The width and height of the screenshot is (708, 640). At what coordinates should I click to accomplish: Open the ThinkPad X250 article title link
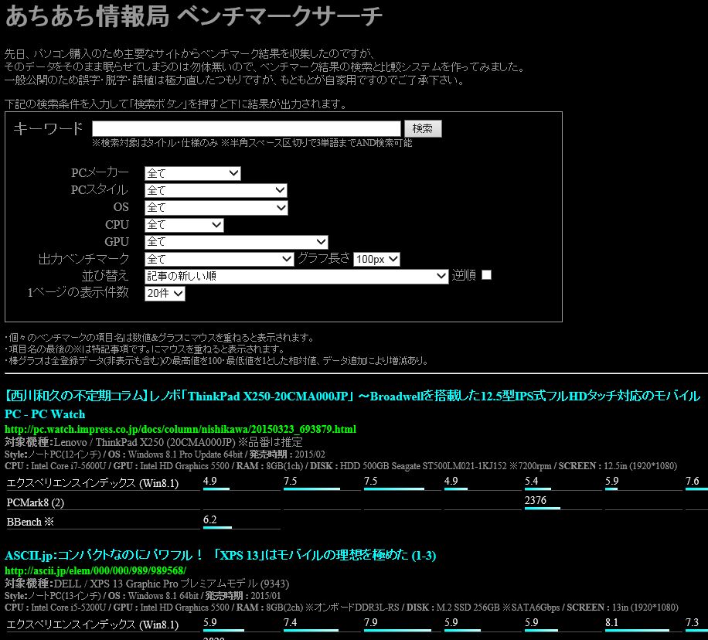pos(352,397)
